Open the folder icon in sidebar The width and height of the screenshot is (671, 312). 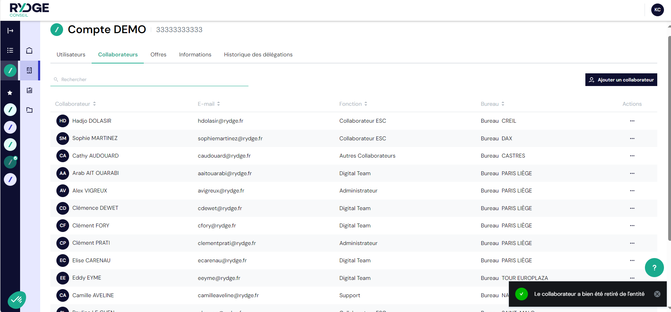click(x=29, y=110)
